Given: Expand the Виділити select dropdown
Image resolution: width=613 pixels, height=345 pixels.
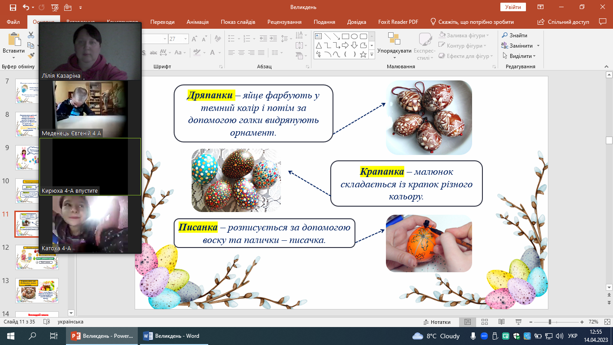Looking at the screenshot, I should 523,56.
